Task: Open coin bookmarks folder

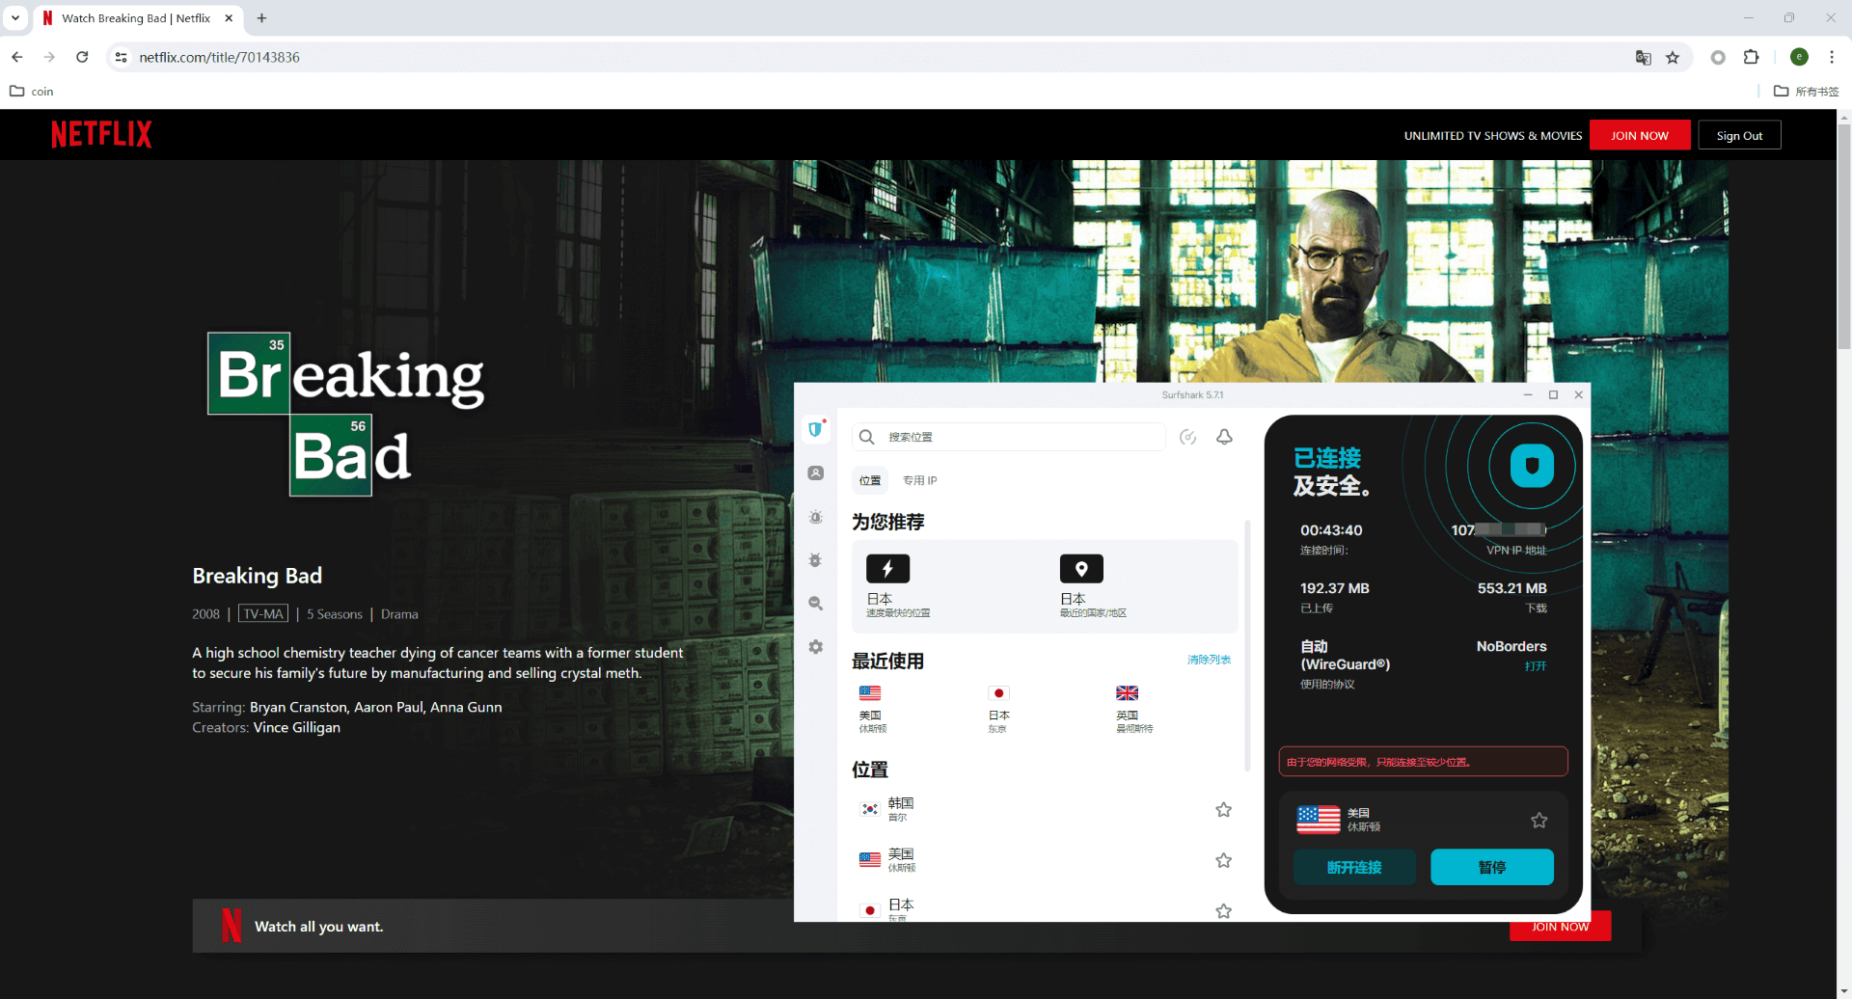Action: click(32, 92)
